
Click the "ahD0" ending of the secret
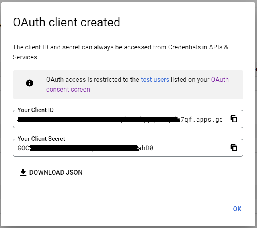[x=146, y=148]
